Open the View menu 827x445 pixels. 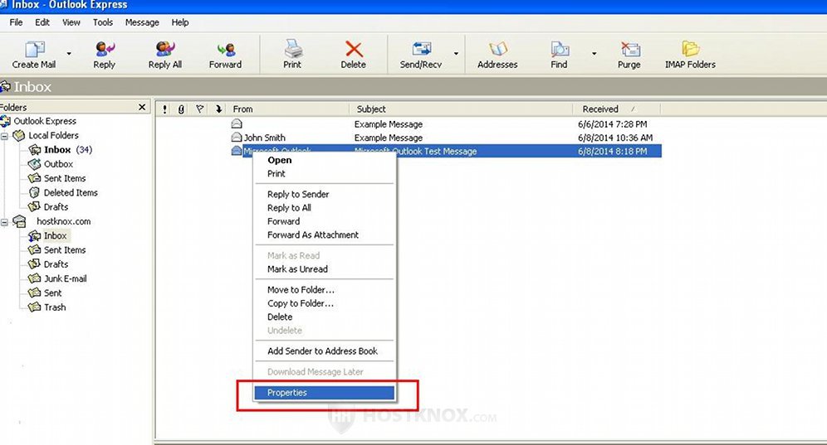[x=71, y=22]
